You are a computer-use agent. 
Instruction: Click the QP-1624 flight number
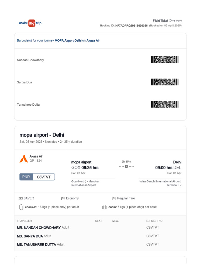(36, 161)
